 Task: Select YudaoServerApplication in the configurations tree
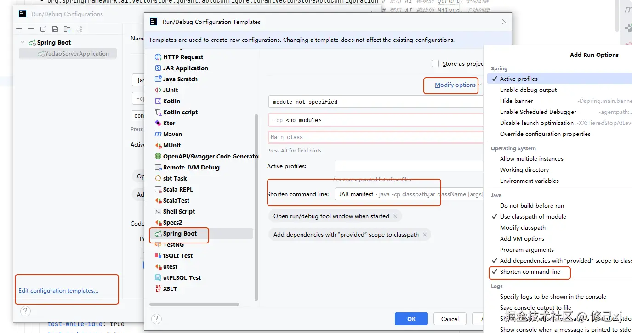pyautogui.click(x=68, y=54)
